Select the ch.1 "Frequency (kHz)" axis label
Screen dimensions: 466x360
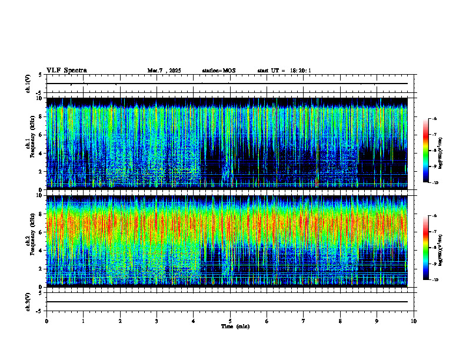[x=32, y=136]
